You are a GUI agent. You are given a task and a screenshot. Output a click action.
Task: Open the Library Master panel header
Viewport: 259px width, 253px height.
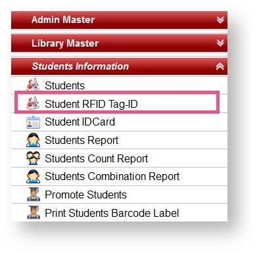pos(119,43)
